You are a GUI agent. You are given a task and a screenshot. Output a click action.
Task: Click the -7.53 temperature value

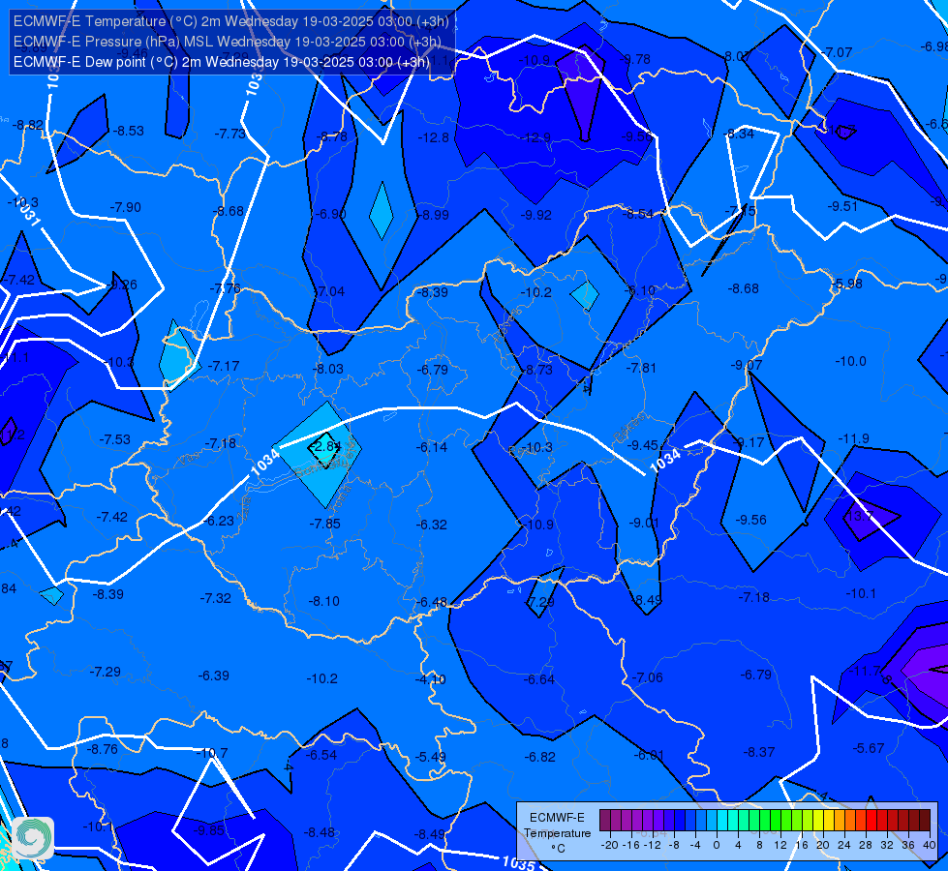[115, 439]
